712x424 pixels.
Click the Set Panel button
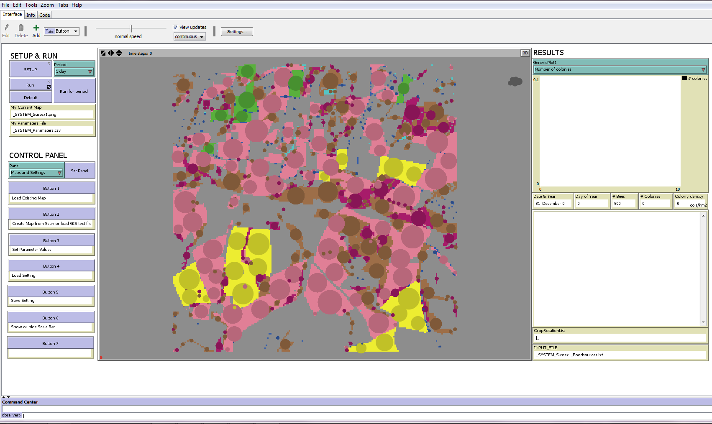79,171
